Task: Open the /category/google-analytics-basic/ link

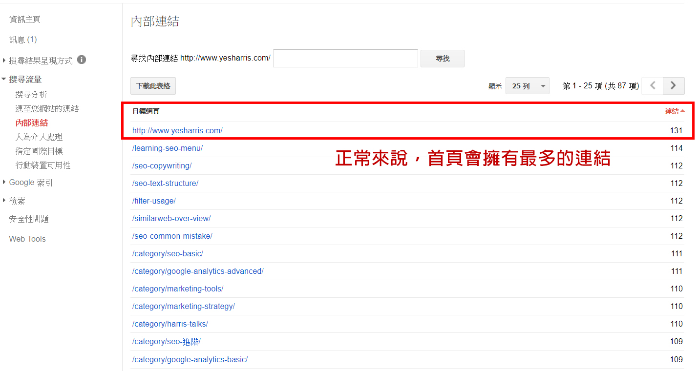Action: click(x=190, y=360)
